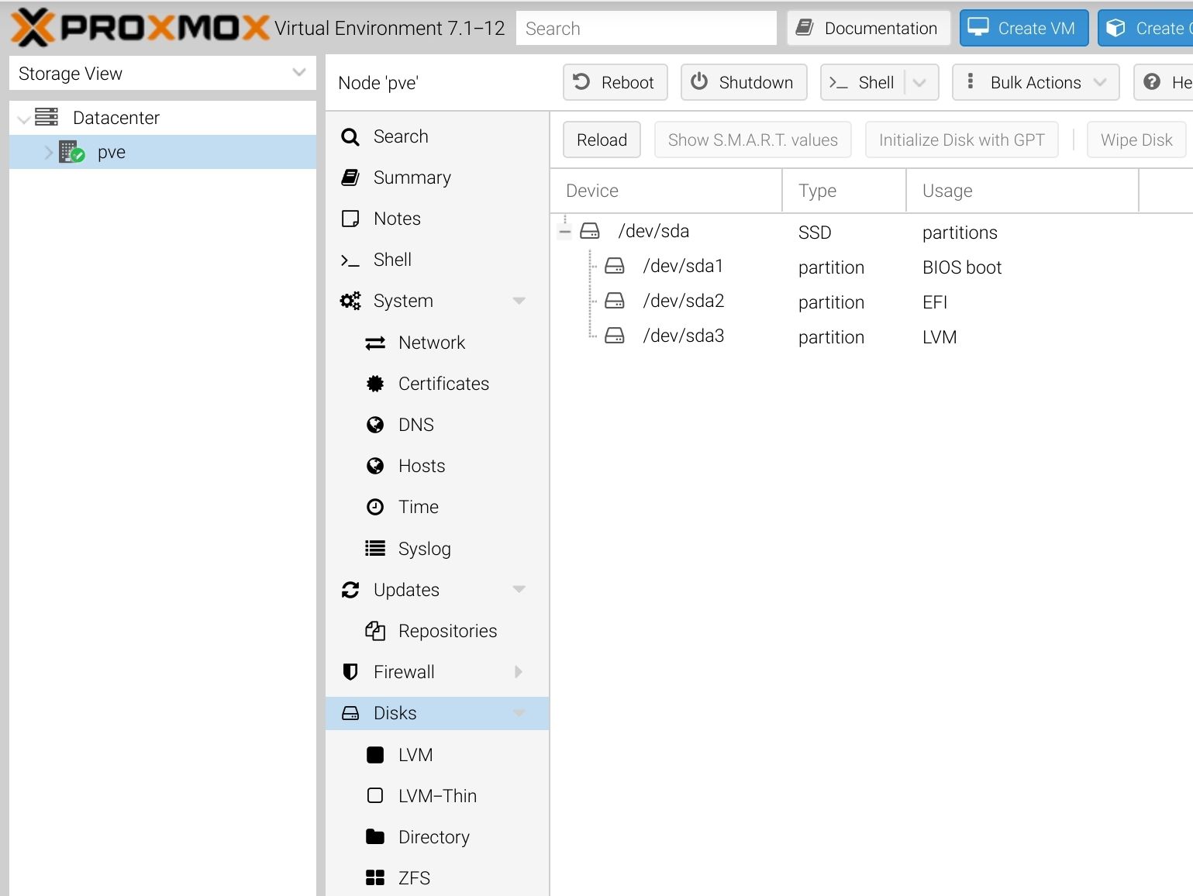Click the Repositories files icon
Image resolution: width=1193 pixels, height=896 pixels.
pos(375,631)
